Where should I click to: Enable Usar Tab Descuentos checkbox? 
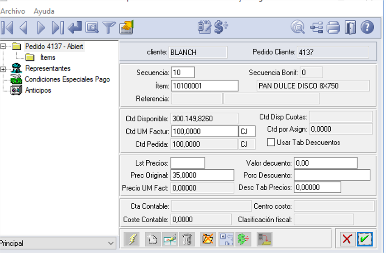tap(271, 142)
